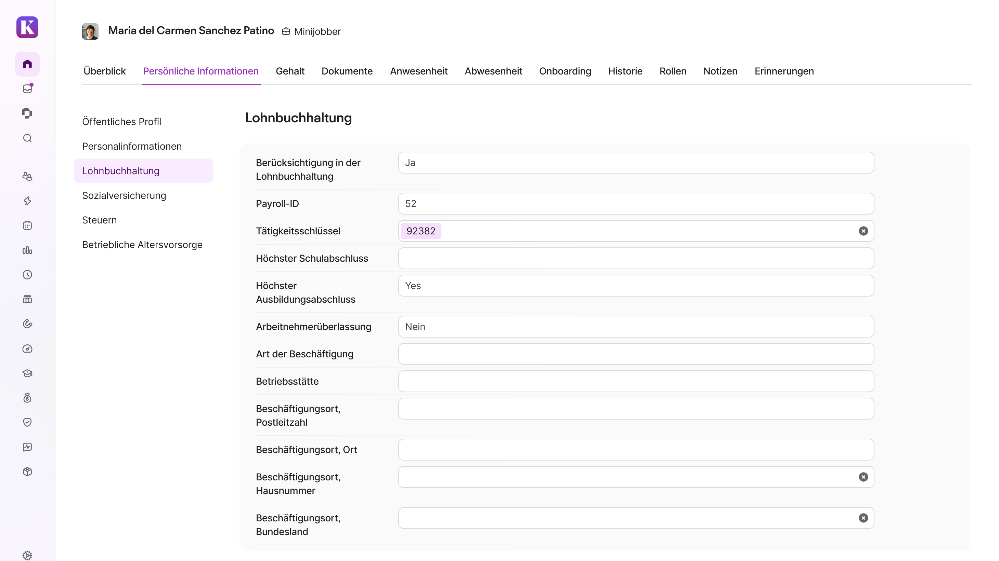Screen dimensions: 999x561
Task: Click the search magnifier icon
Action: [x=27, y=138]
